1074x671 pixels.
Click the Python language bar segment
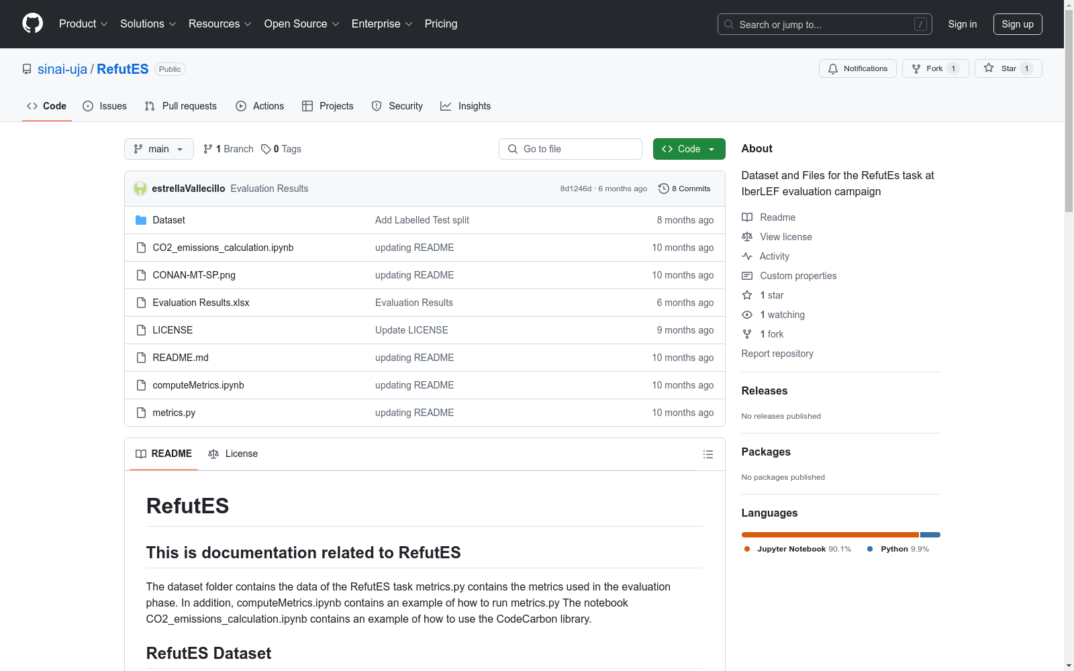930,535
